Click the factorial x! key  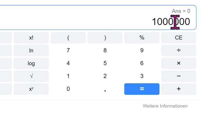pyautogui.click(x=31, y=38)
